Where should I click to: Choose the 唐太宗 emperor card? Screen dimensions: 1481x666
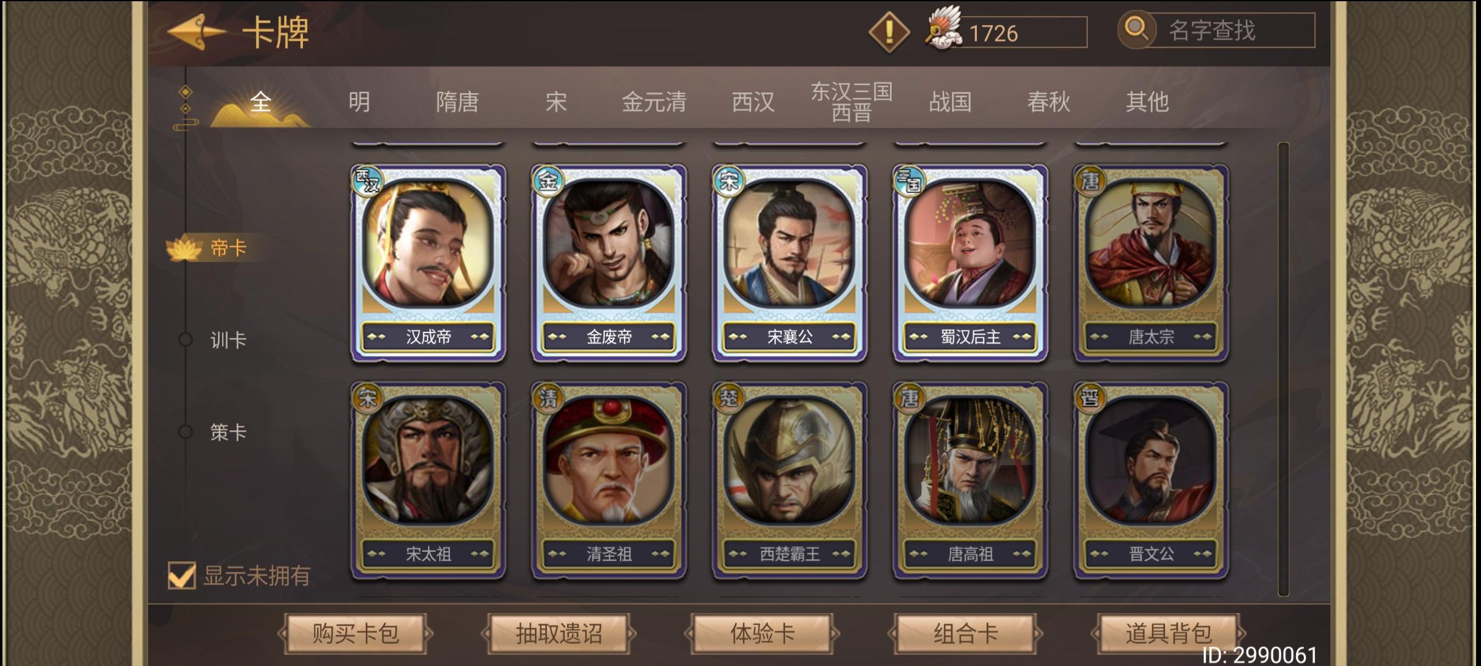click(x=1151, y=263)
